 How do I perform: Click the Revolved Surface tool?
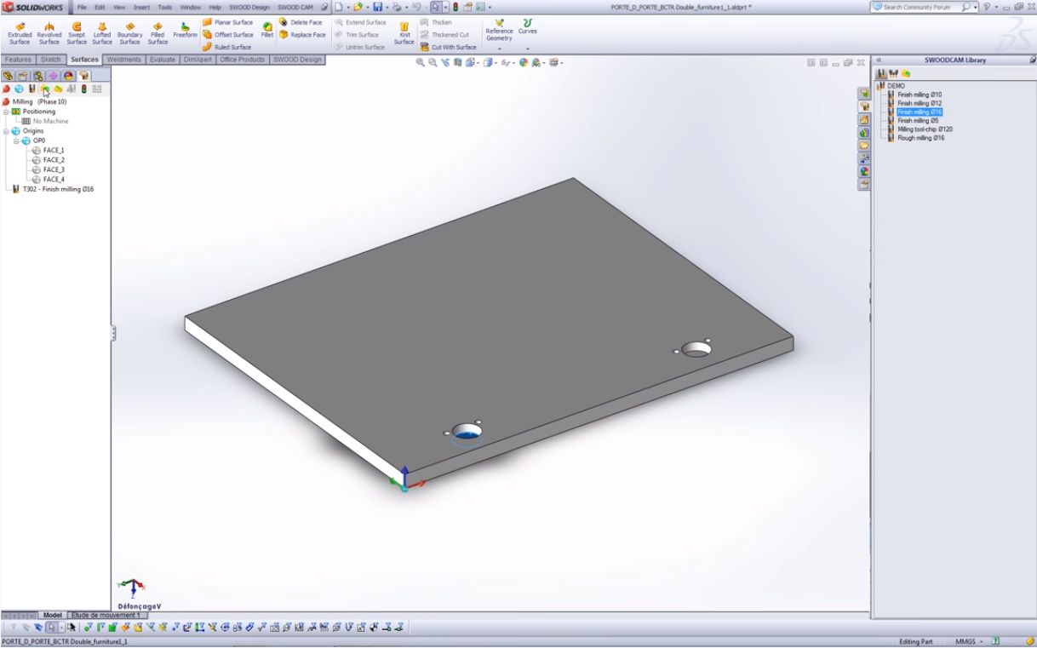49,32
